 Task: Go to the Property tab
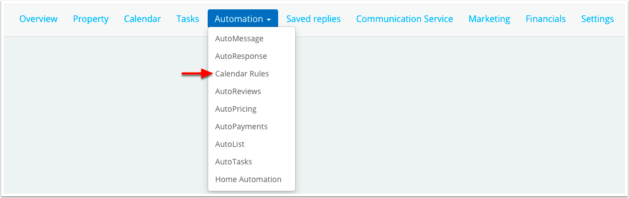(91, 19)
